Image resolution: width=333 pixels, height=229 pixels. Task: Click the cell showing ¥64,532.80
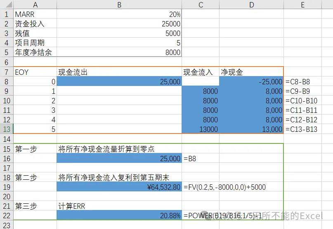pos(119,187)
